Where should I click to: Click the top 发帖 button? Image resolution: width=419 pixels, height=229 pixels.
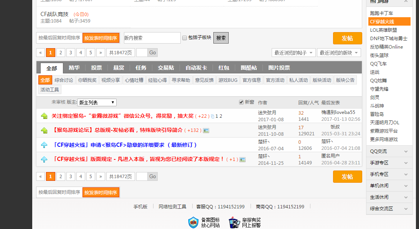point(347,38)
